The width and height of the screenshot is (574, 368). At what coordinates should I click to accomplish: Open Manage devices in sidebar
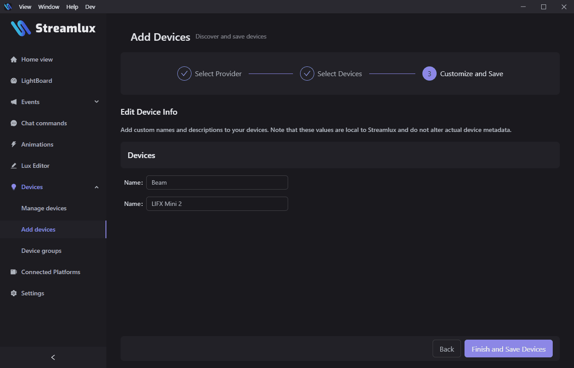click(x=44, y=208)
